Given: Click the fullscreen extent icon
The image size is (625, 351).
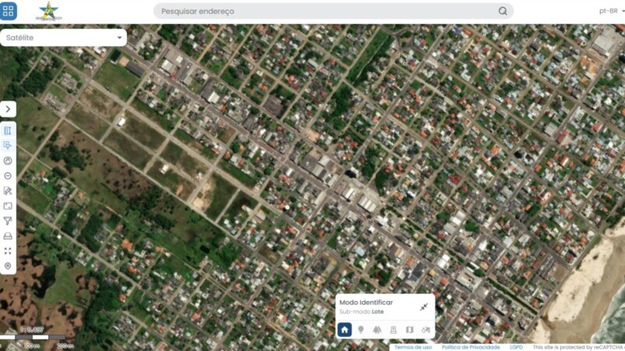Looking at the screenshot, I should pos(8,250).
